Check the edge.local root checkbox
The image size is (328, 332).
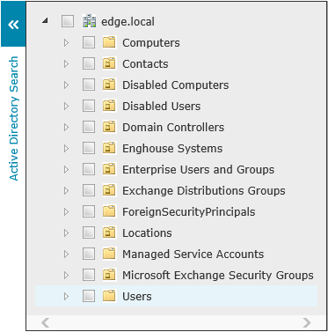point(68,21)
